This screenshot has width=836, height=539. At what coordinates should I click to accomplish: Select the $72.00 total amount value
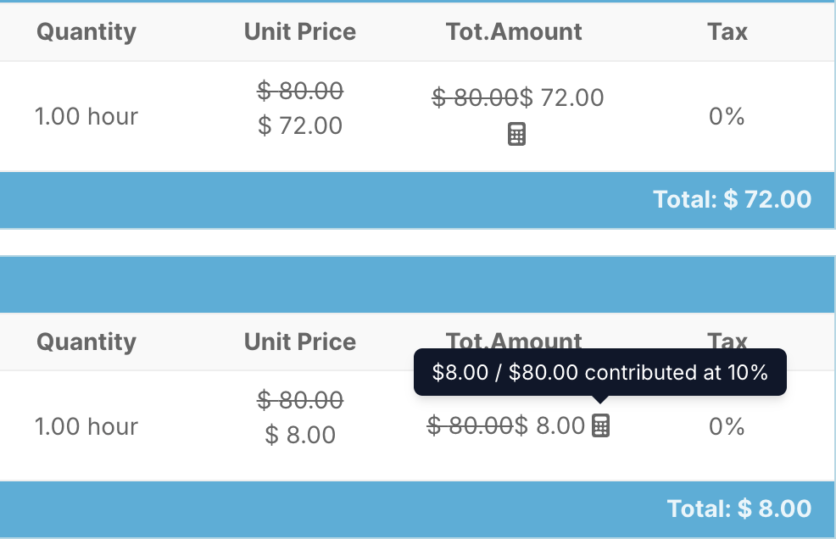(x=562, y=97)
